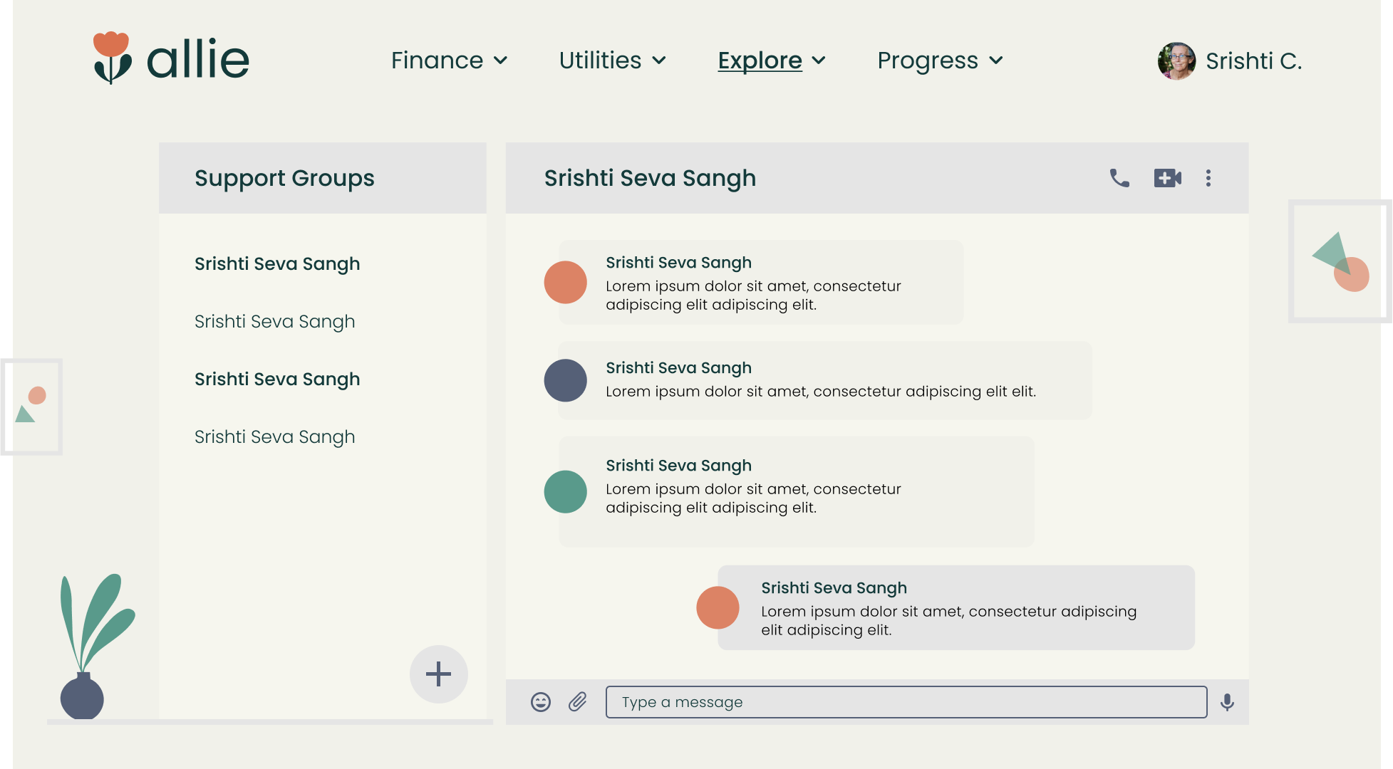
Task: Click the Type a message field
Action: (906, 702)
